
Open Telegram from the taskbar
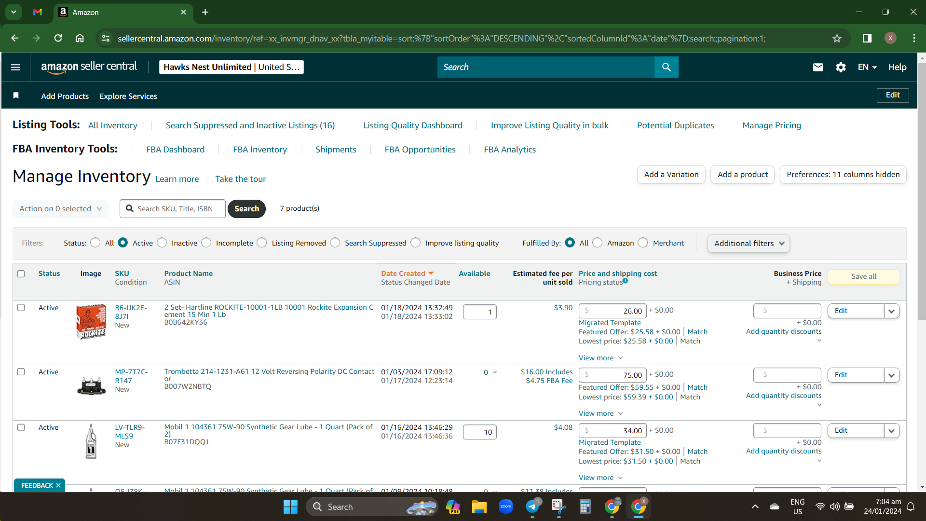[x=532, y=507]
